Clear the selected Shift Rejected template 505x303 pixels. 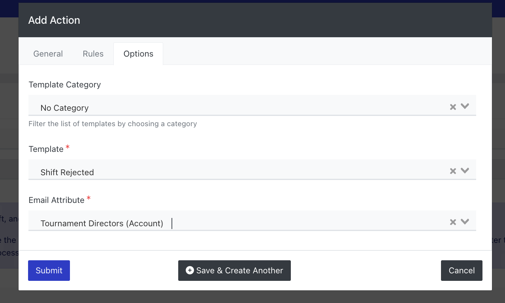click(x=453, y=171)
